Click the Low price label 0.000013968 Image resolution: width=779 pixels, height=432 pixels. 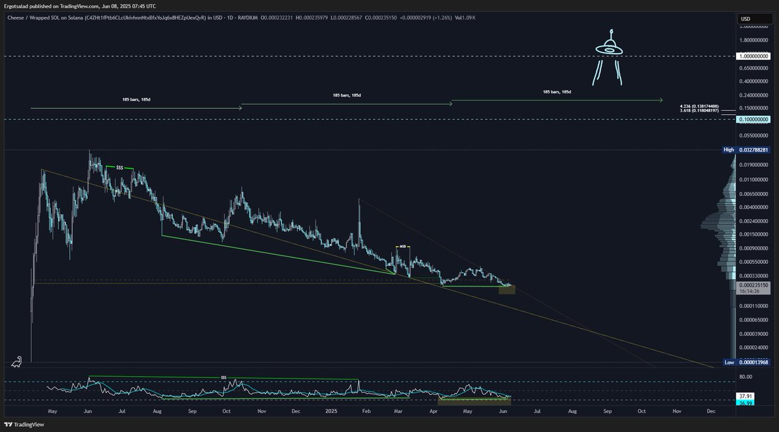[753, 361]
